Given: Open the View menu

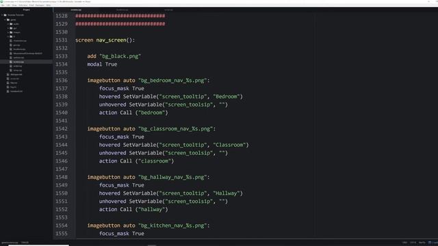Looking at the screenshot, I should point(14,5).
